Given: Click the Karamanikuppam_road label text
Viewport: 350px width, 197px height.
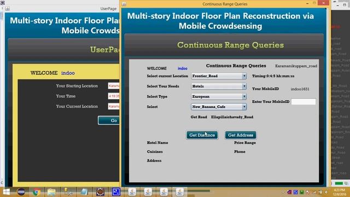Looking at the screenshot, I should (x=296, y=66).
